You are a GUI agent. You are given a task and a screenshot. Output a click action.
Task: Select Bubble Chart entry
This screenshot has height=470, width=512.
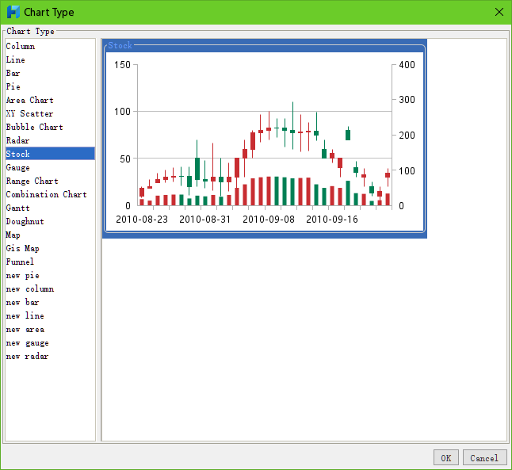[50, 127]
